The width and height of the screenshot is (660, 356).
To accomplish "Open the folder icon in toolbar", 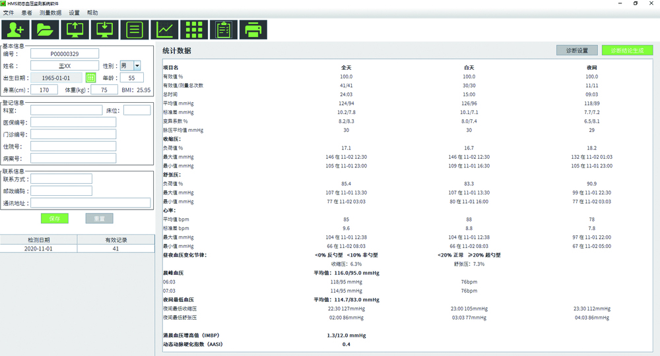I will (x=44, y=30).
